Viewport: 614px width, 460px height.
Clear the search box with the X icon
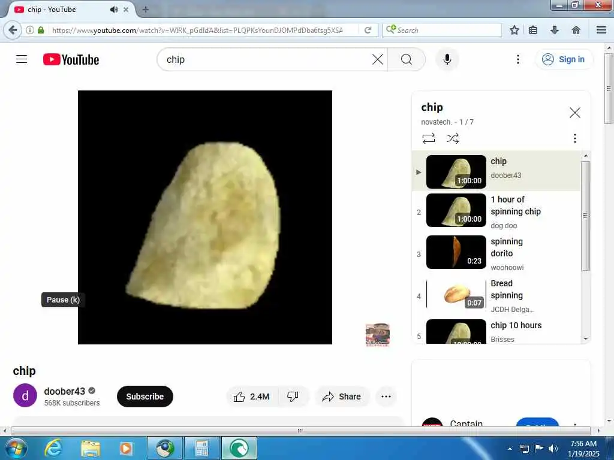(378, 59)
